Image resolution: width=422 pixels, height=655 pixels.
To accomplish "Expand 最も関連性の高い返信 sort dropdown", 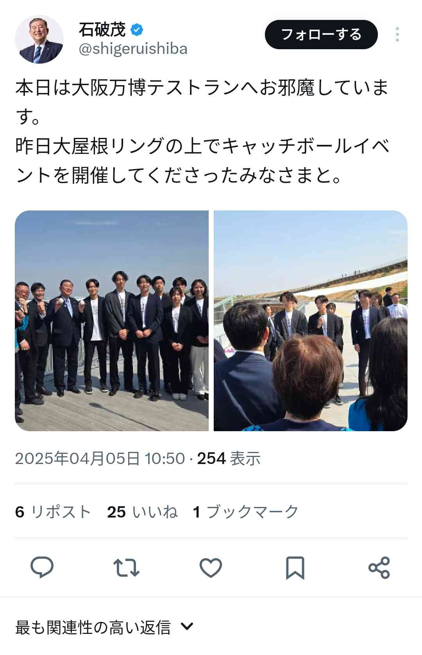I will [x=104, y=627].
